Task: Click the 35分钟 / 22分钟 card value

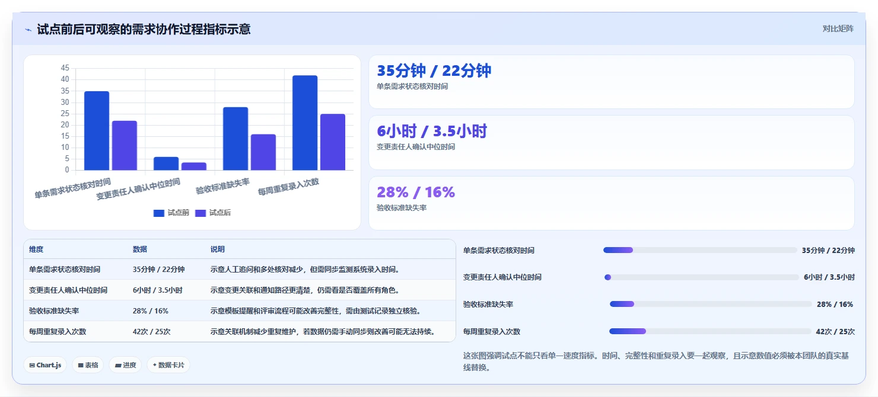Action: pos(434,71)
